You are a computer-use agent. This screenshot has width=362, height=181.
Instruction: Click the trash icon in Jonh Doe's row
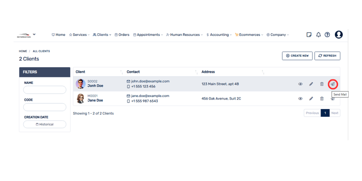coord(322,84)
